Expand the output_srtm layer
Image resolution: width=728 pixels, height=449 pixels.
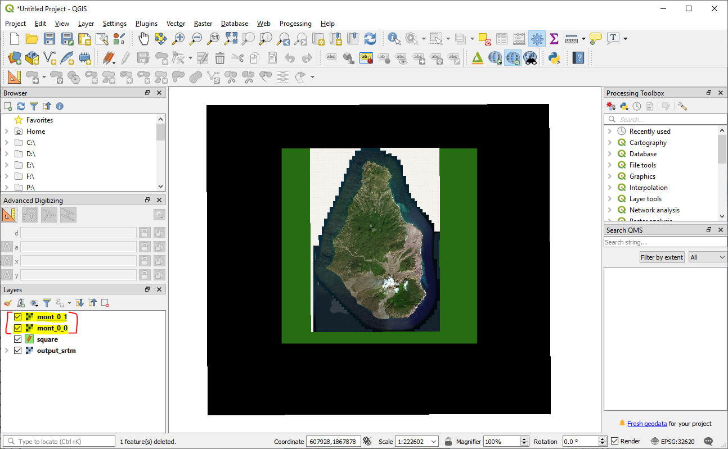[x=7, y=351]
